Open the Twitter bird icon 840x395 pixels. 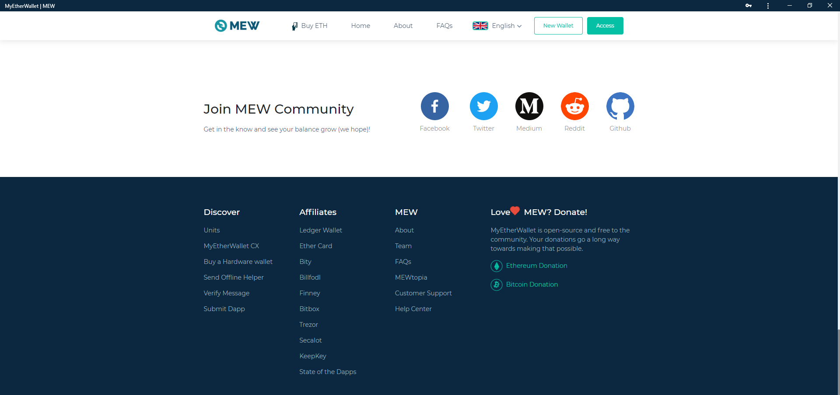tap(483, 106)
